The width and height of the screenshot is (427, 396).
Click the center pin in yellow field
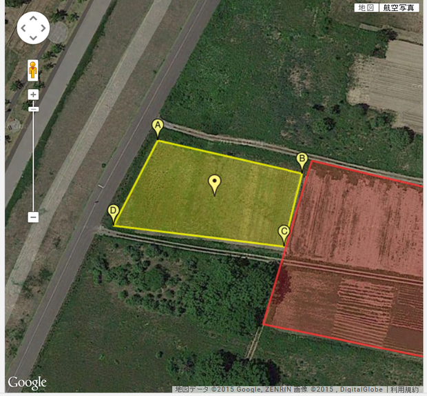click(x=215, y=185)
